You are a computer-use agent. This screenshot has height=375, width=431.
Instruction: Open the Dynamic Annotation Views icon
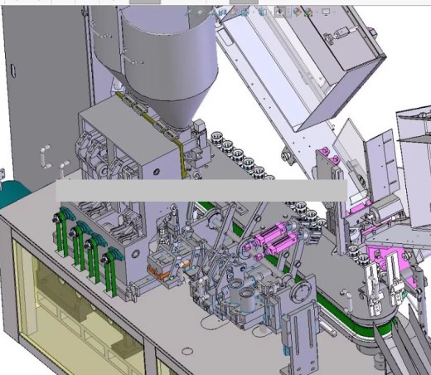(x=233, y=12)
